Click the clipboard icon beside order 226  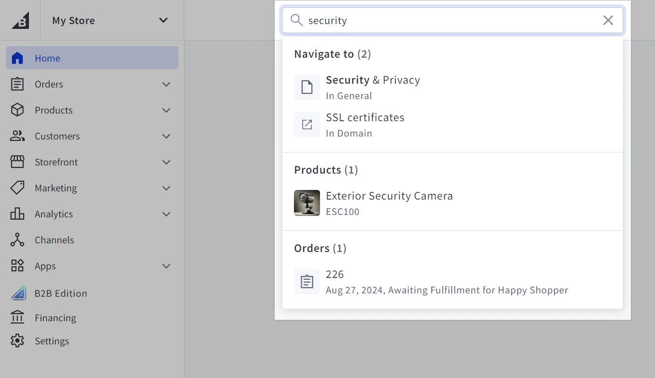[x=307, y=281]
